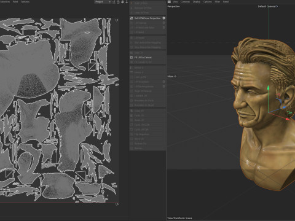
Task: Open options gear for UV Weld and Relax
Action: [x=164, y=28]
